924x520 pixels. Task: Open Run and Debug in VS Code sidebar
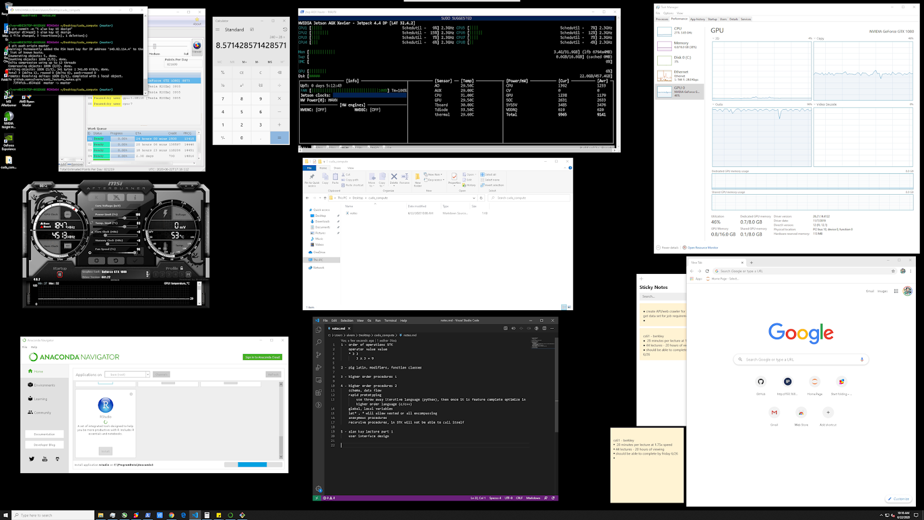[x=319, y=367]
